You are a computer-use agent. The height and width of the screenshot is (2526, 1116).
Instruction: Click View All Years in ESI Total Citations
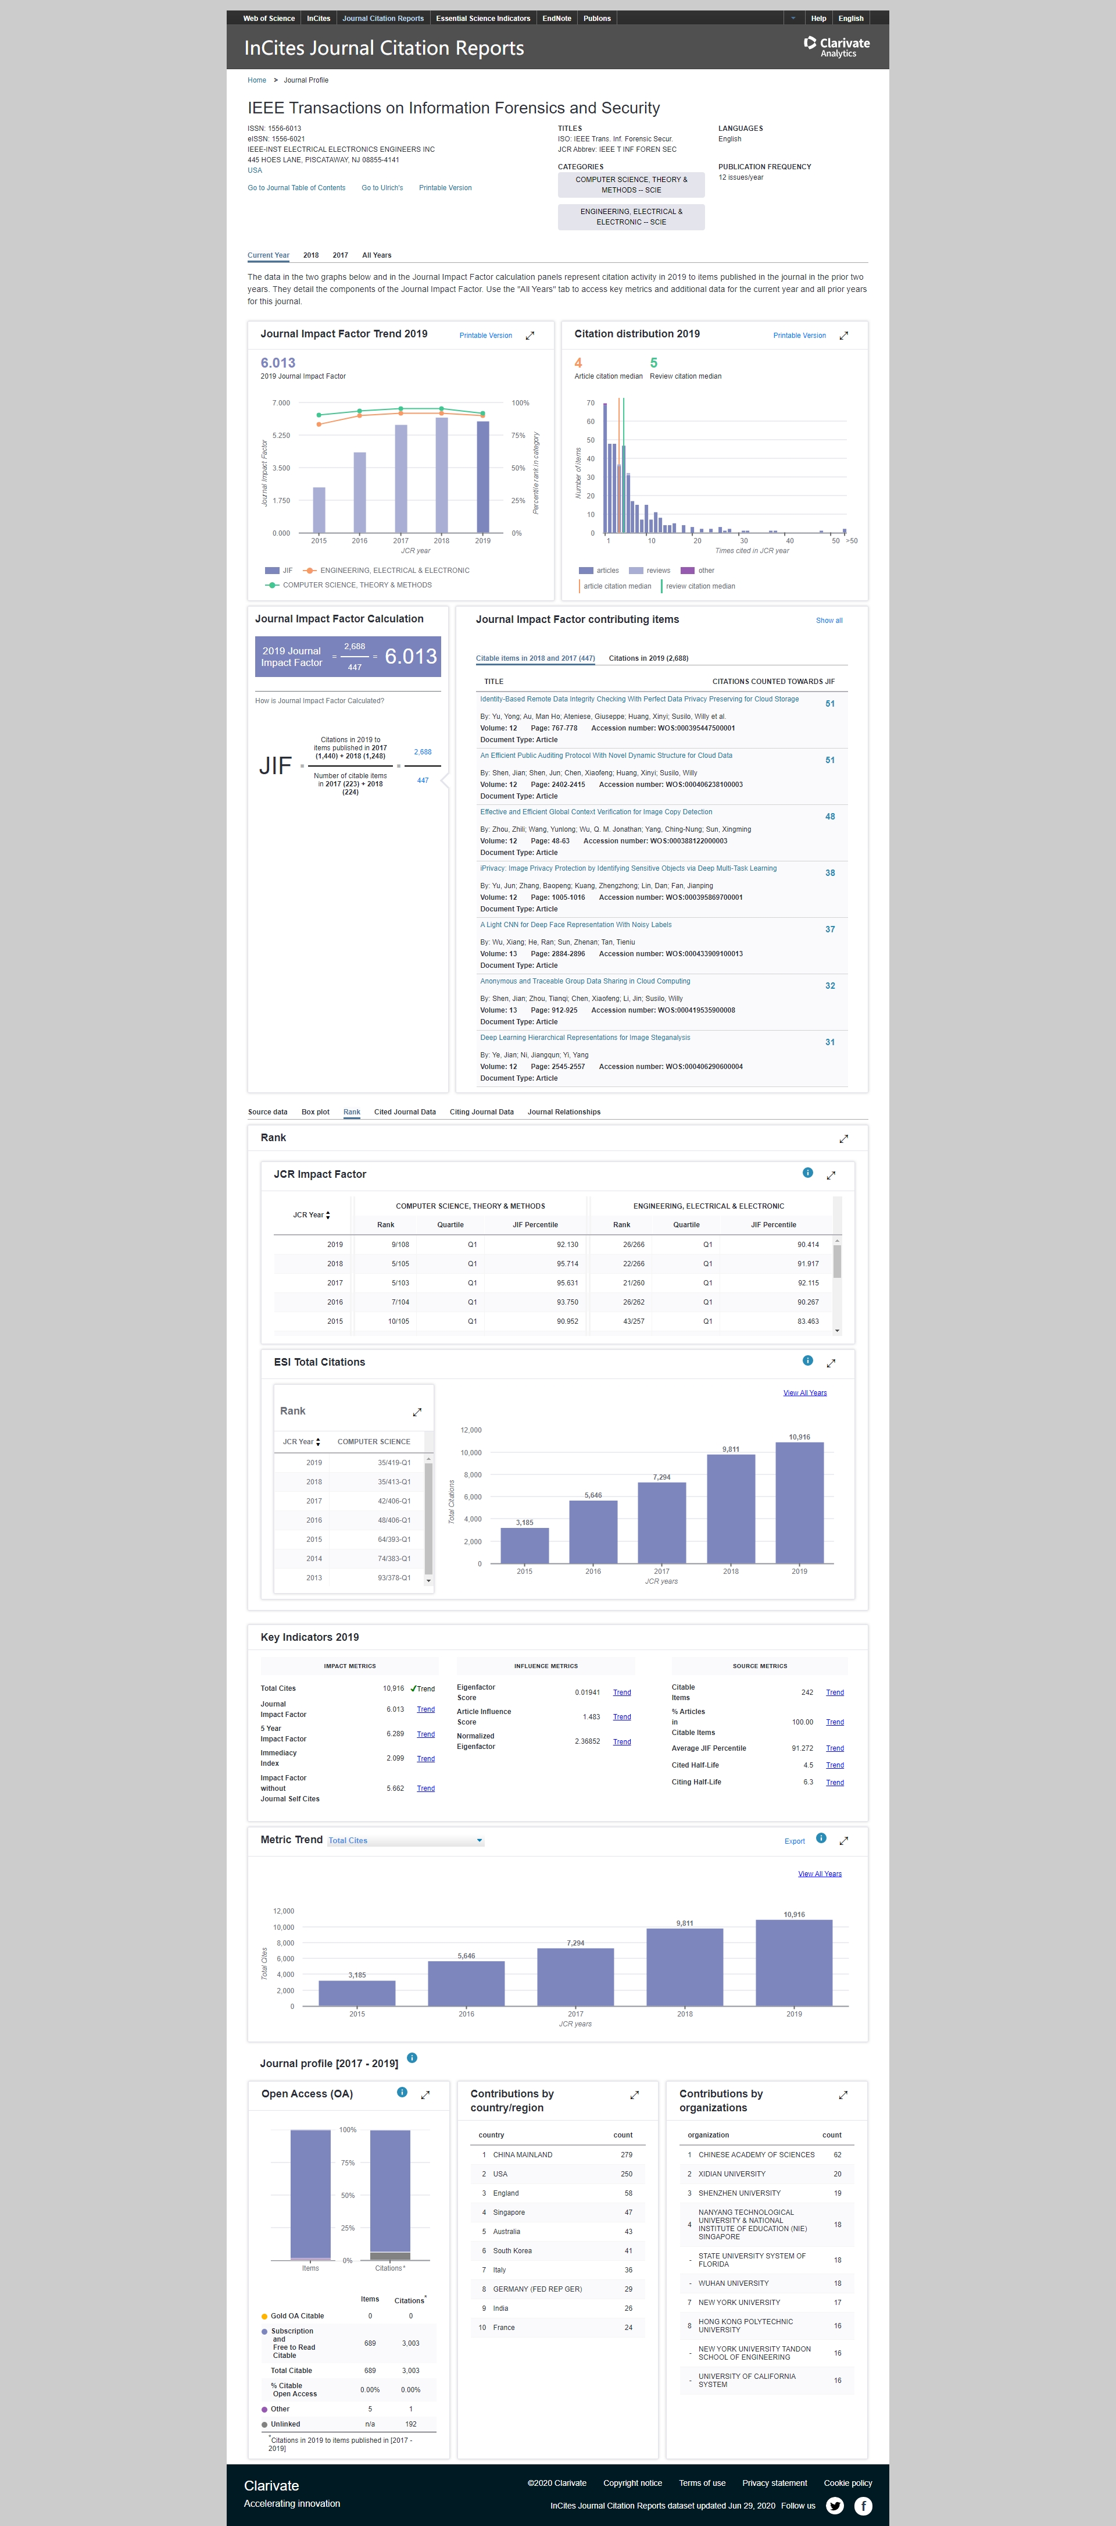click(804, 1392)
